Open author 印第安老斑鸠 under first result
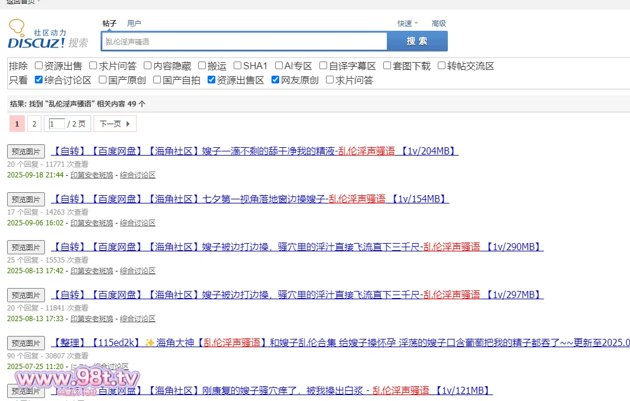 [92, 174]
